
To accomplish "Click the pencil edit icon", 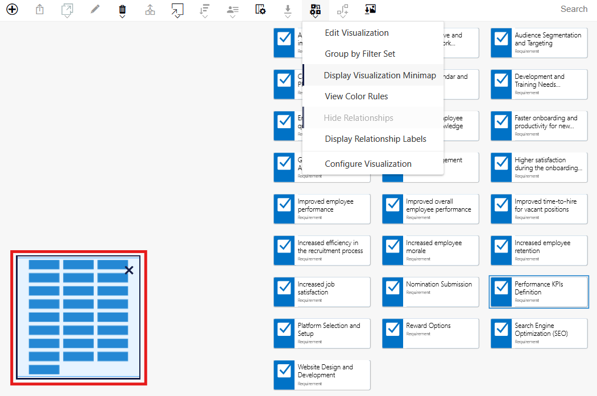I will (x=95, y=9).
